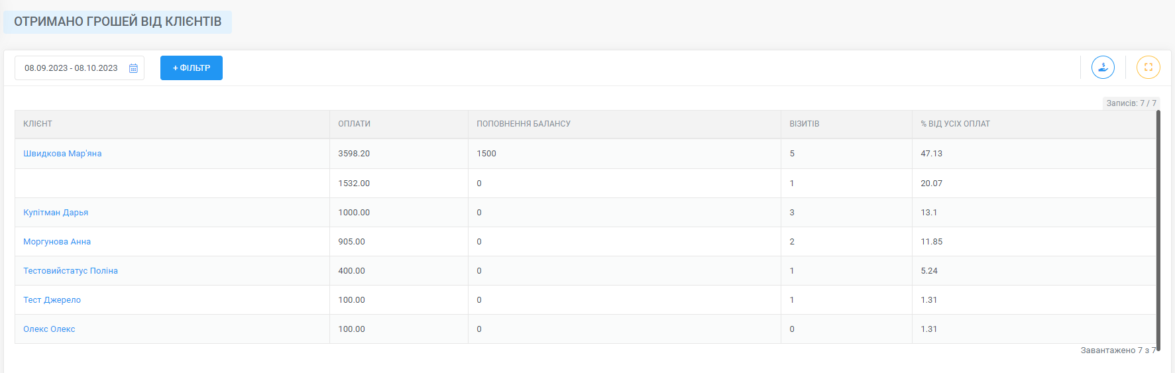Open client Моргунова Анна
Image resolution: width=1175 pixels, height=373 pixels.
[x=57, y=241]
